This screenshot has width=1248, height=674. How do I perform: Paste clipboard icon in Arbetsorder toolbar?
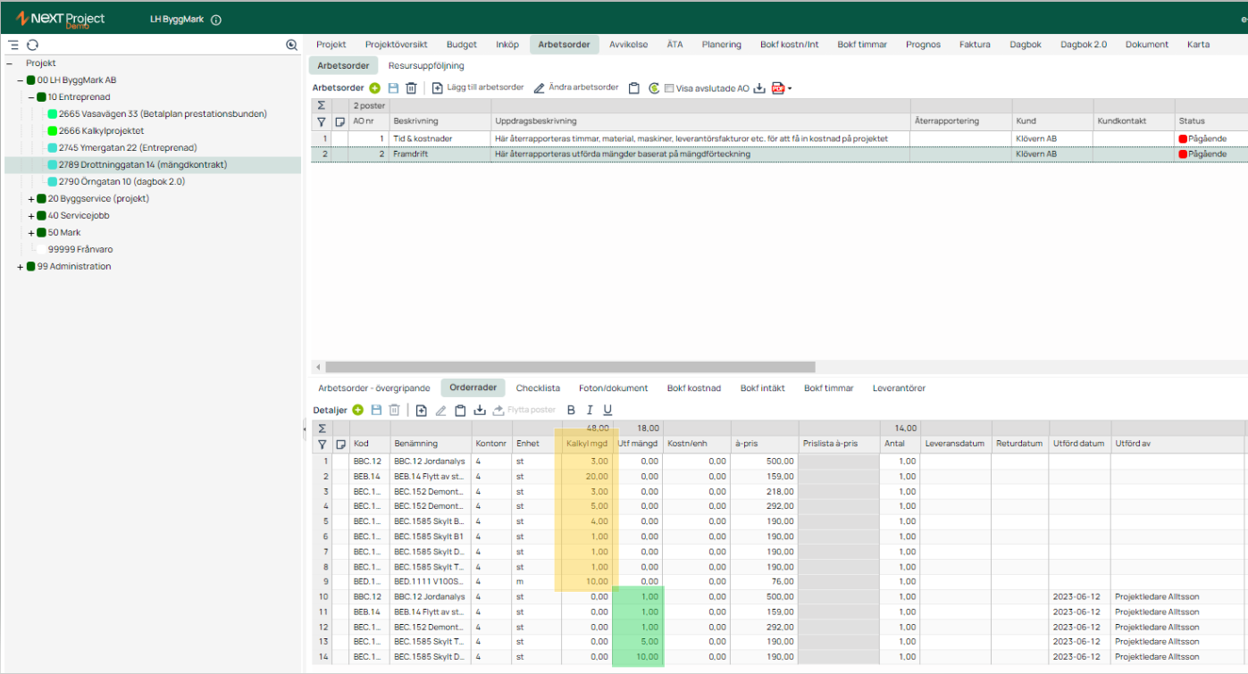pyautogui.click(x=633, y=88)
